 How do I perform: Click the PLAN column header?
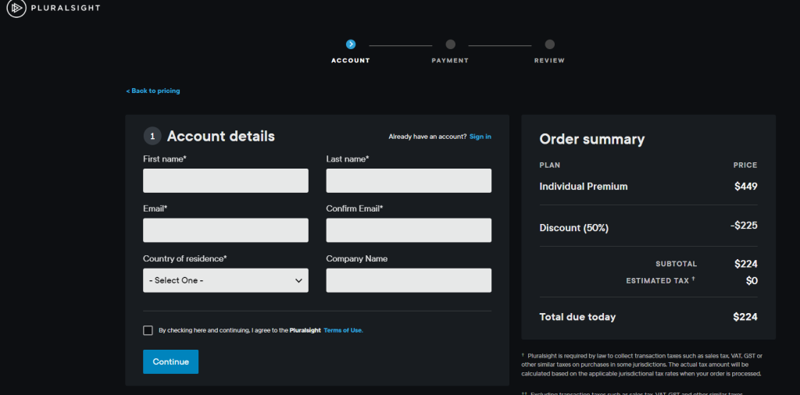click(x=549, y=165)
